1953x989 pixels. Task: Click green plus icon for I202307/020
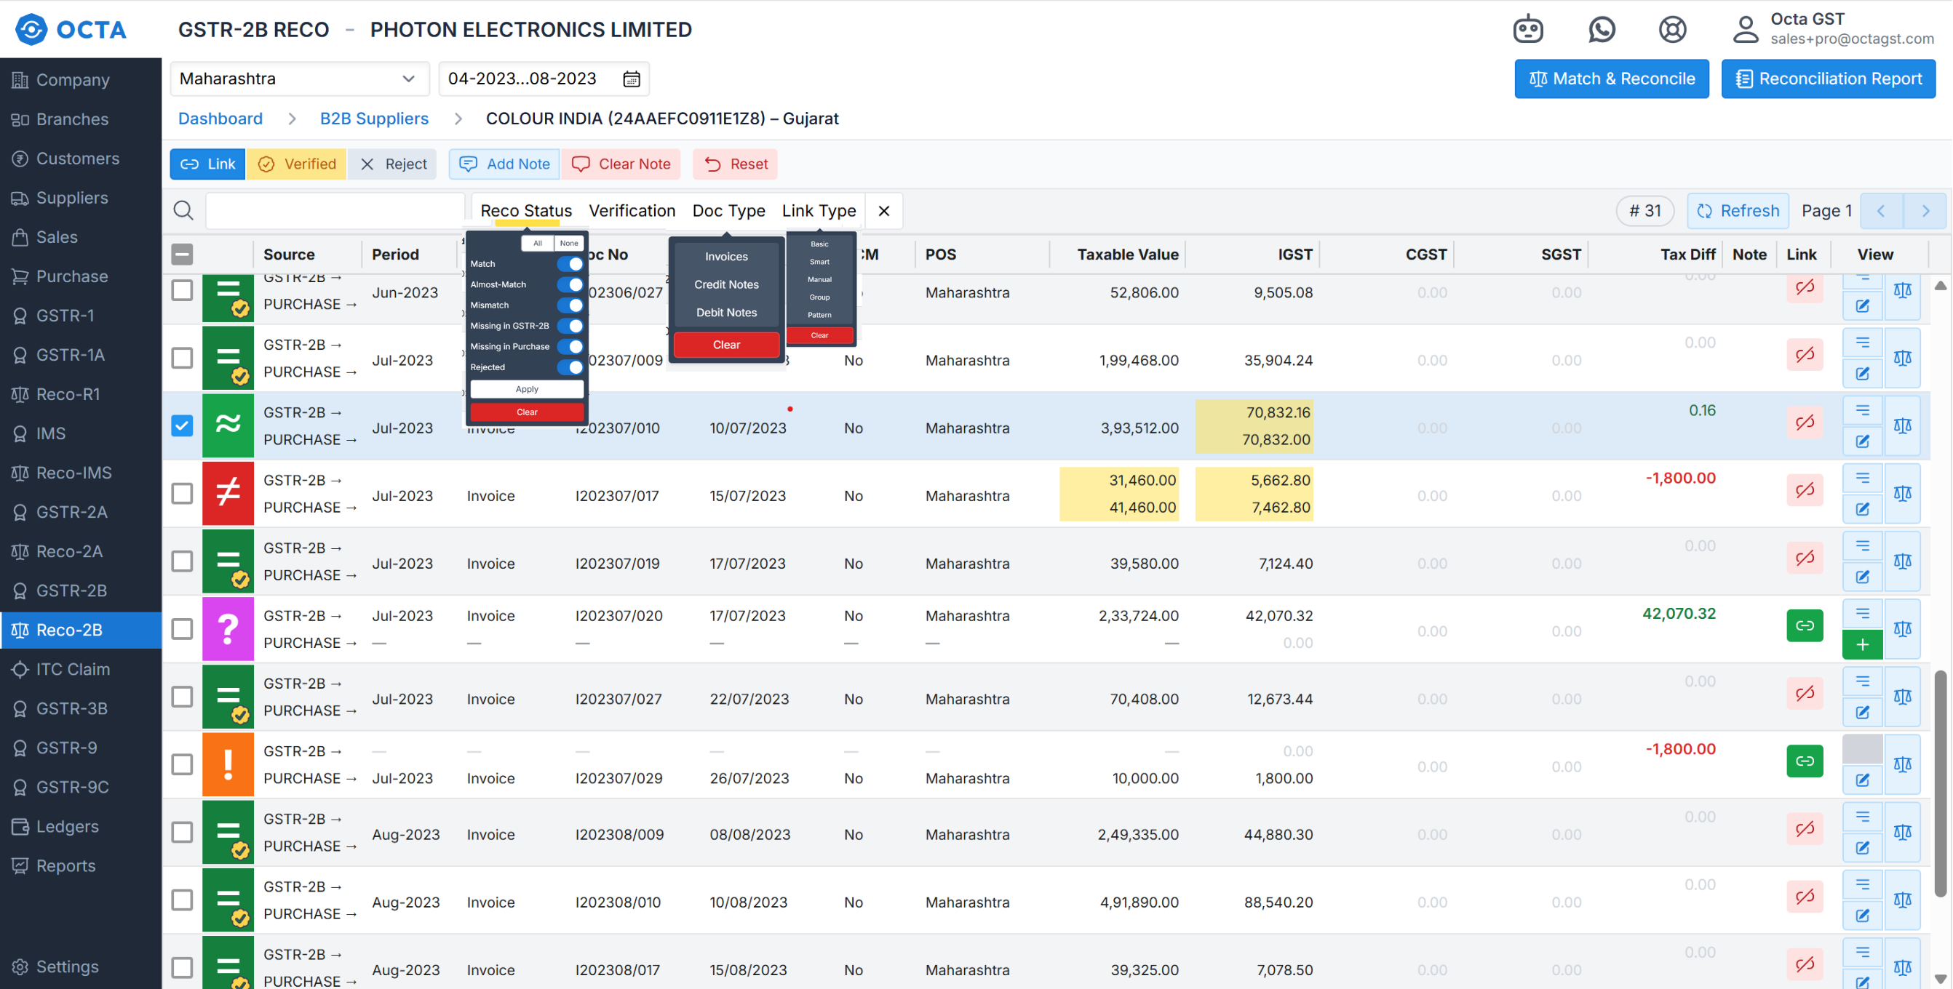(1861, 645)
